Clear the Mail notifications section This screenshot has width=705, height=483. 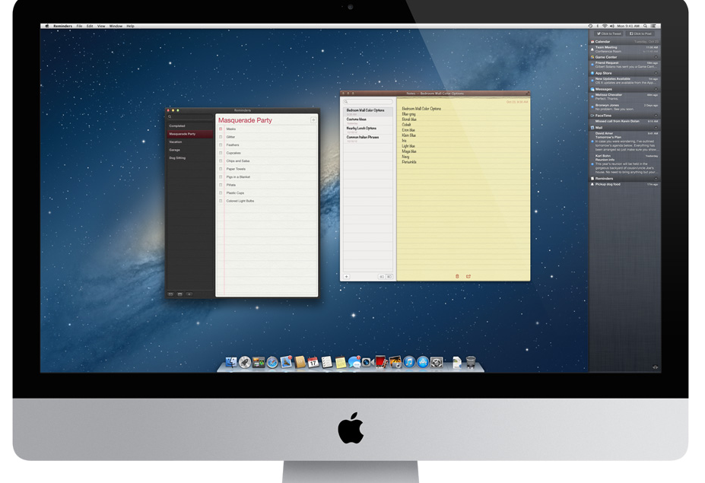(x=656, y=128)
